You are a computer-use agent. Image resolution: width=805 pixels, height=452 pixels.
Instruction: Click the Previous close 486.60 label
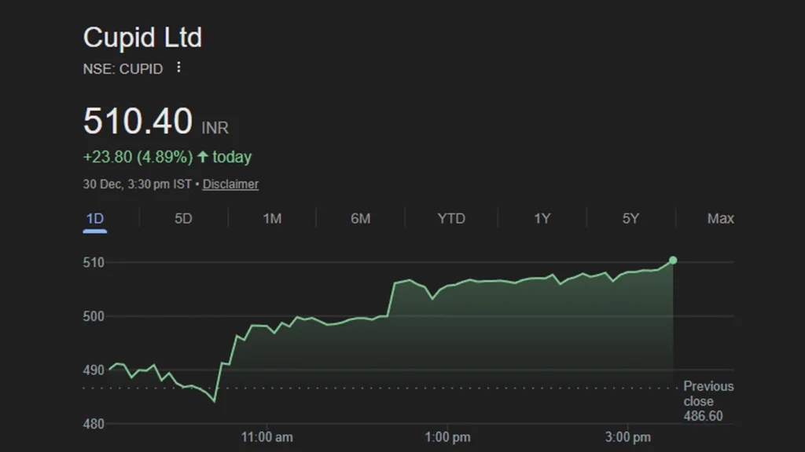[x=707, y=400]
